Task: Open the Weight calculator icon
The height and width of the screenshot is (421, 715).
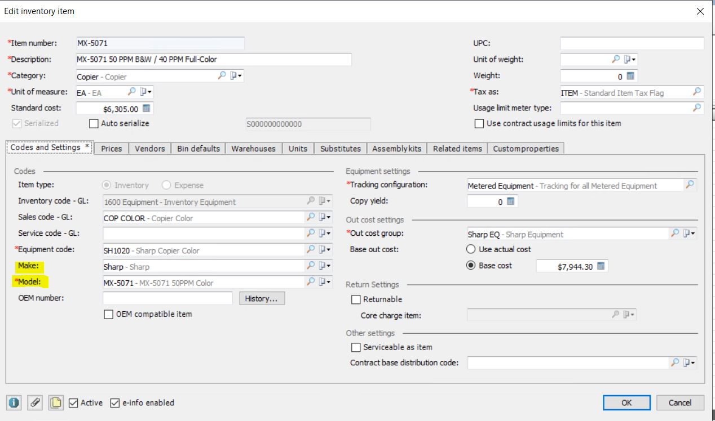Action: (x=630, y=76)
